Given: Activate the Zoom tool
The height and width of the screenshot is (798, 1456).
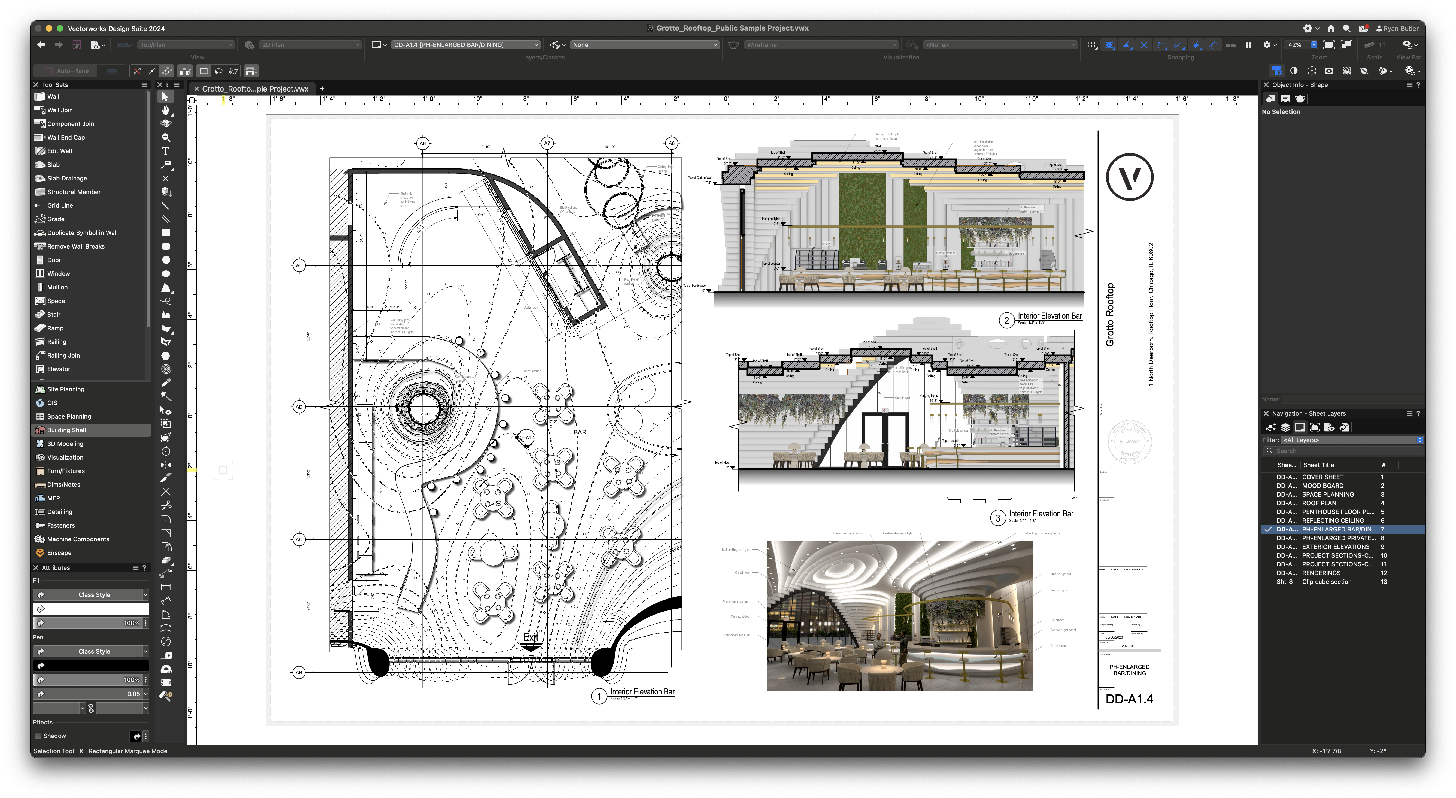Looking at the screenshot, I should pyautogui.click(x=166, y=137).
